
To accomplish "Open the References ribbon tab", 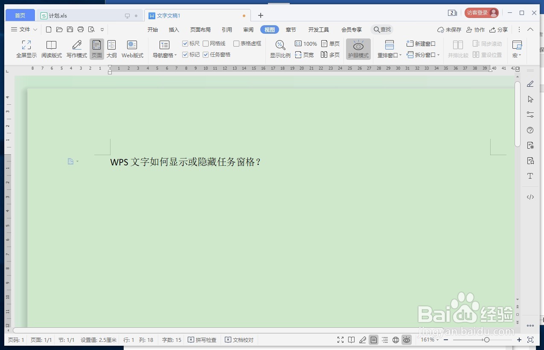I will (x=227, y=29).
